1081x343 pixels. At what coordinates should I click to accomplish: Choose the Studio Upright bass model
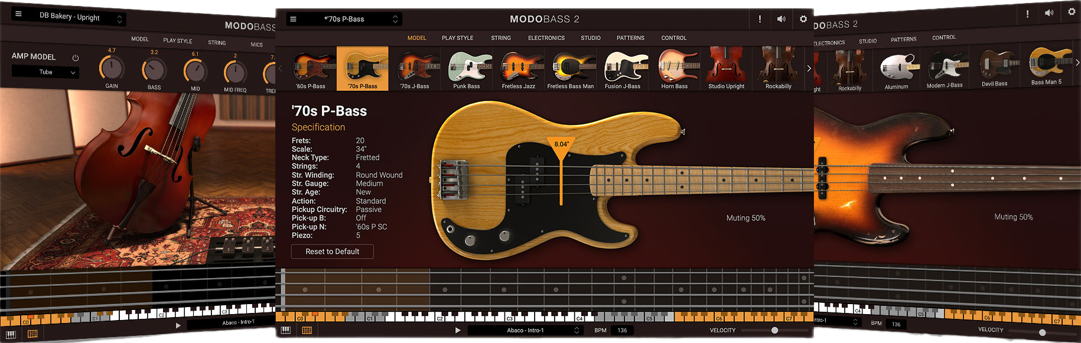[726, 69]
